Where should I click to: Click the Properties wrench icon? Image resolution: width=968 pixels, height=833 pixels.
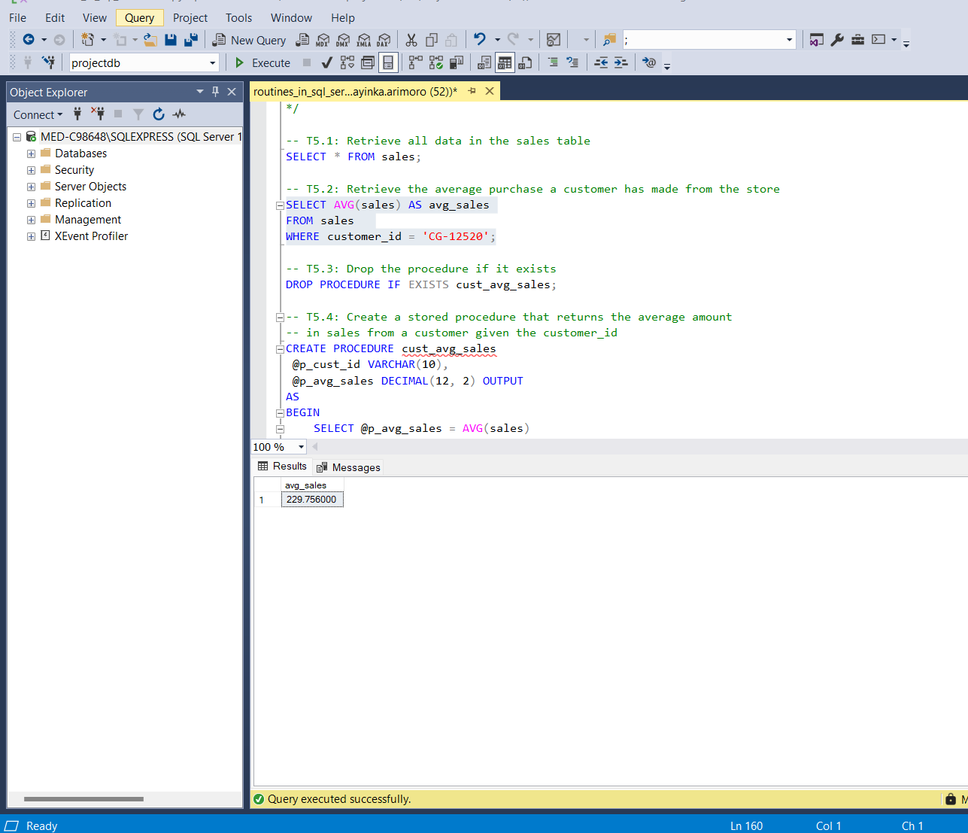(837, 40)
